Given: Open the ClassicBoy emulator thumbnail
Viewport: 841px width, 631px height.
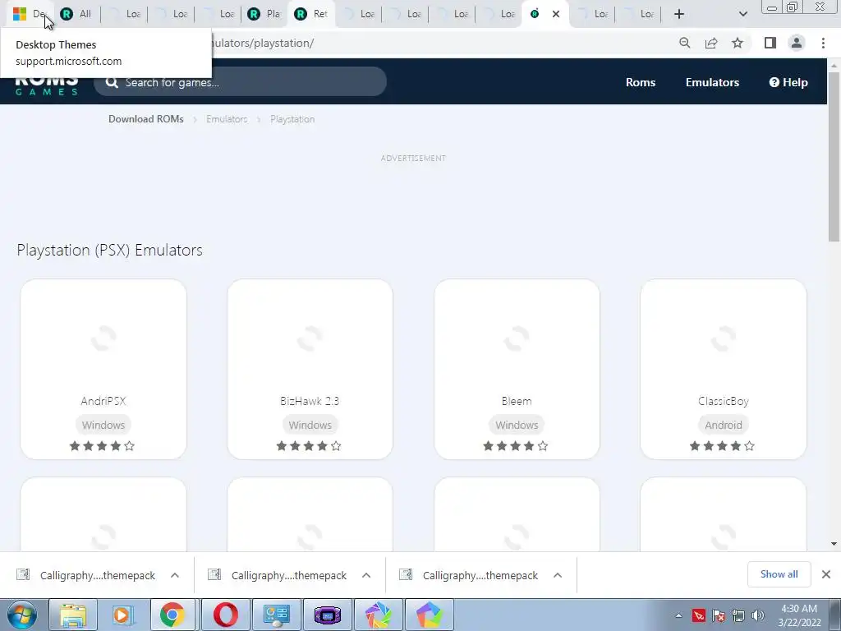Looking at the screenshot, I should tap(723, 338).
